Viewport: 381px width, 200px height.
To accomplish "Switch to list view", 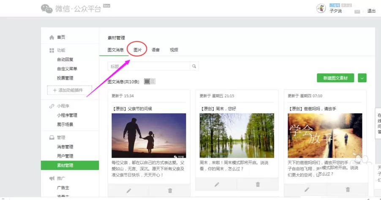I will click(x=152, y=81).
